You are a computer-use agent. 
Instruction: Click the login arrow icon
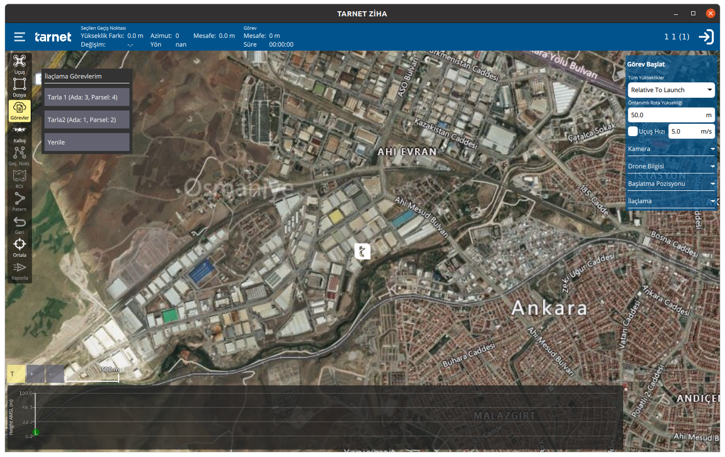(706, 37)
